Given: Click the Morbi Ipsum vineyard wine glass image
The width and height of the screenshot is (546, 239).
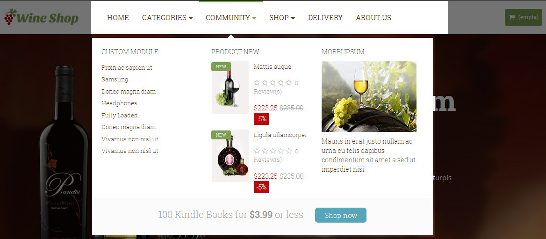Looking at the screenshot, I should coord(369,96).
